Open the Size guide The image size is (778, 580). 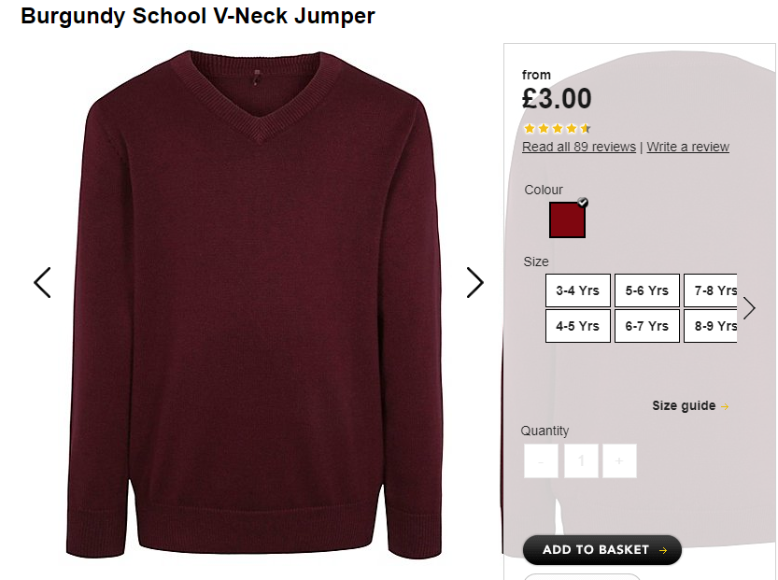pos(684,406)
